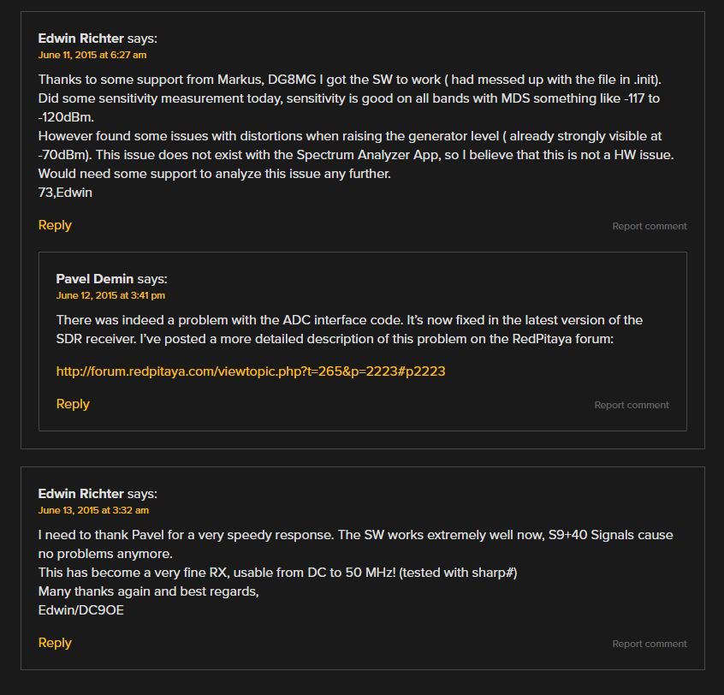Report Pavel Demin's comment
This screenshot has width=724, height=695.
tap(632, 405)
